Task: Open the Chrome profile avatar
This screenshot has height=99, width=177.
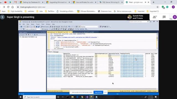Action: (173, 7)
